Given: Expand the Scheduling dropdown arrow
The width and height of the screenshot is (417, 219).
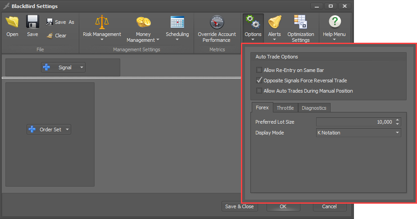Looking at the screenshot, I should [177, 40].
